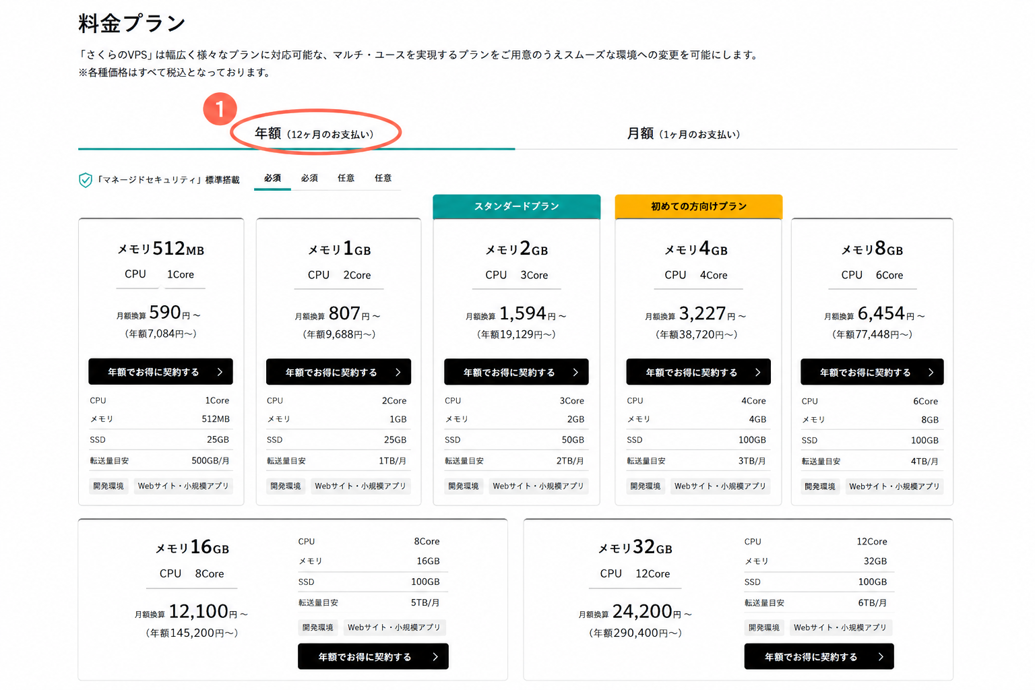Image resolution: width=1035 pixels, height=690 pixels.
Task: Click the メモリ1GB plan title
Action: (339, 249)
